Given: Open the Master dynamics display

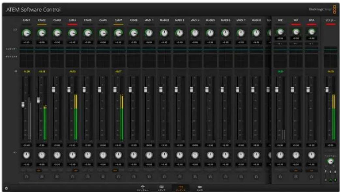Looking at the screenshot, I should 331,61.
